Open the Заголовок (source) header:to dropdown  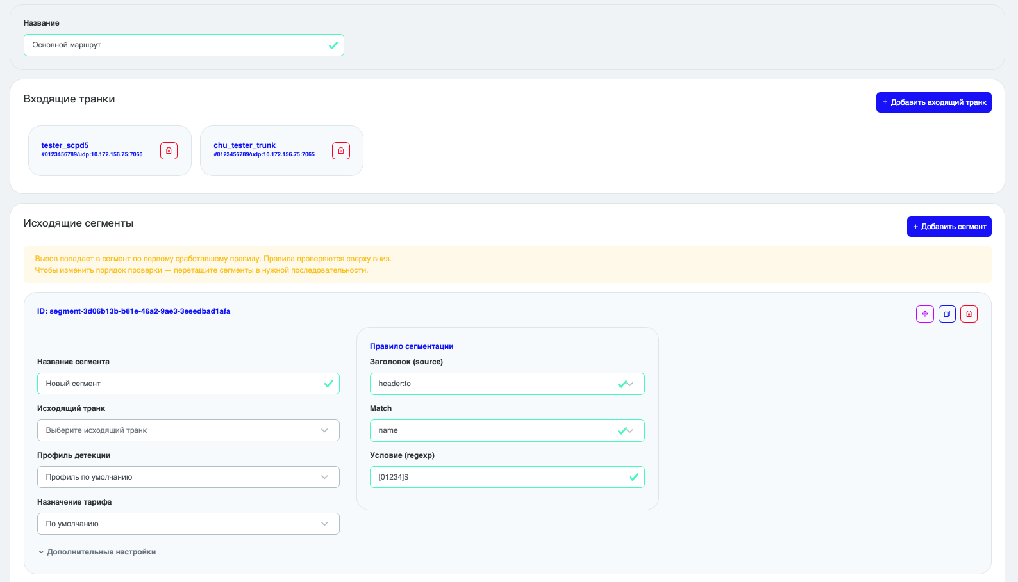507,384
